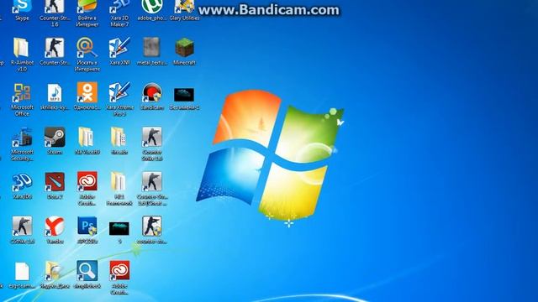Open Glary Utilities shortcut
The image size is (538, 302).
(184, 9)
